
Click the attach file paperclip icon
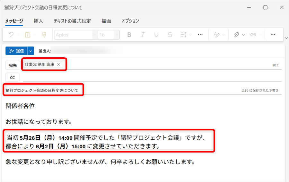pos(237,35)
